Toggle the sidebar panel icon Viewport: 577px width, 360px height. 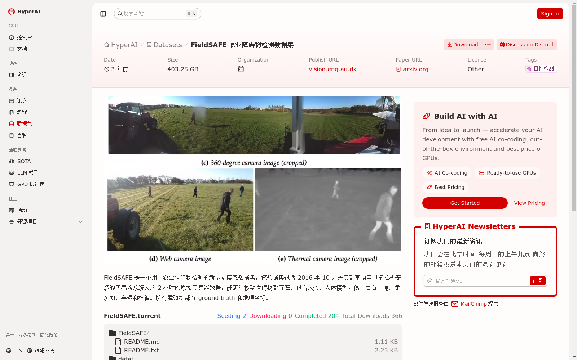[103, 14]
